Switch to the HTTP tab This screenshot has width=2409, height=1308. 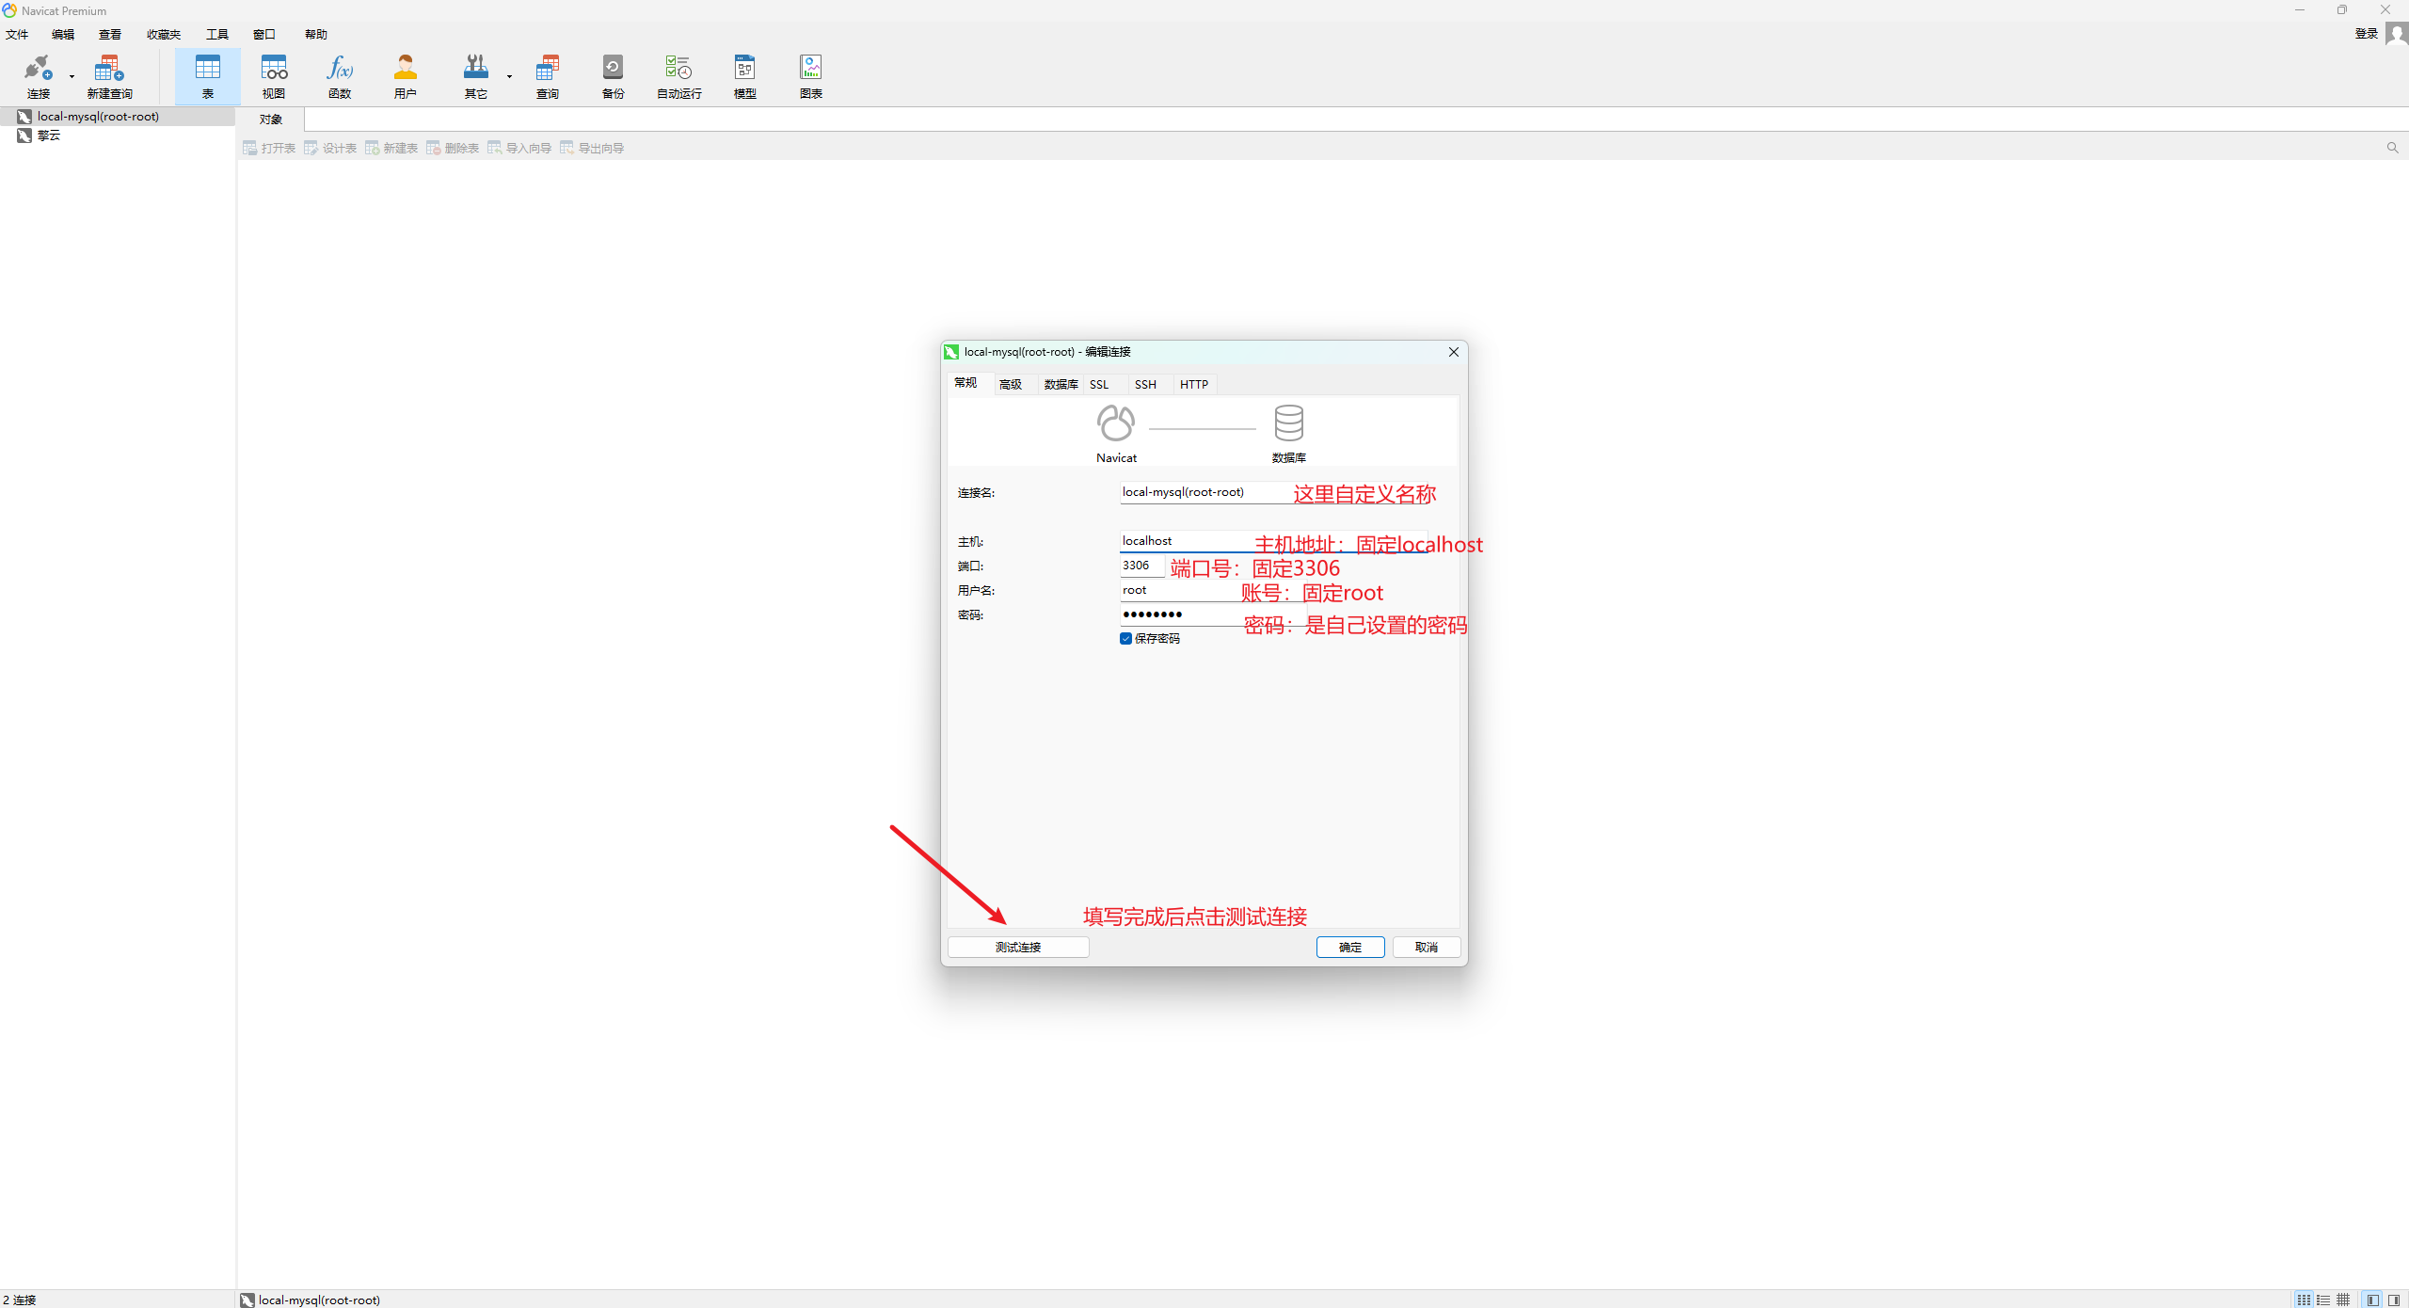[x=1194, y=384]
